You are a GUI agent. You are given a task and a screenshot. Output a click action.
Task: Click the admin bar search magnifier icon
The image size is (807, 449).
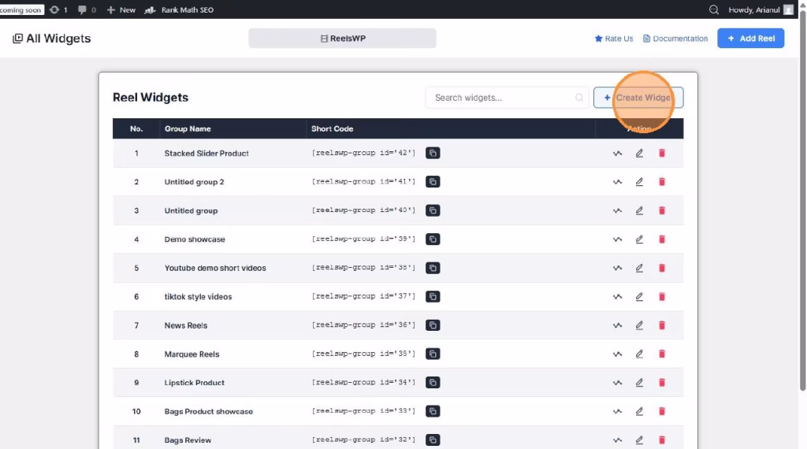pos(714,9)
